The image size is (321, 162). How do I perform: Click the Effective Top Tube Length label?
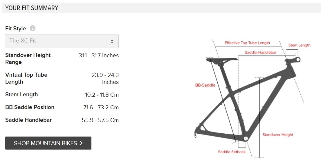click(x=247, y=43)
